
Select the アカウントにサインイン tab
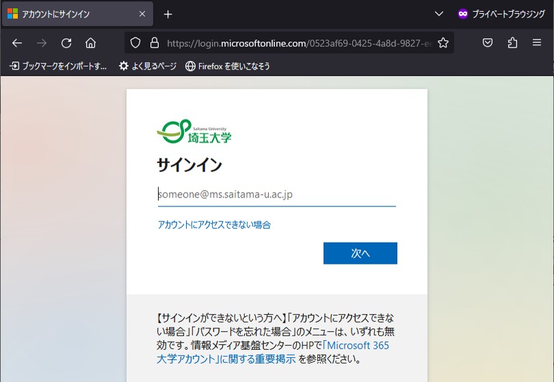click(77, 14)
